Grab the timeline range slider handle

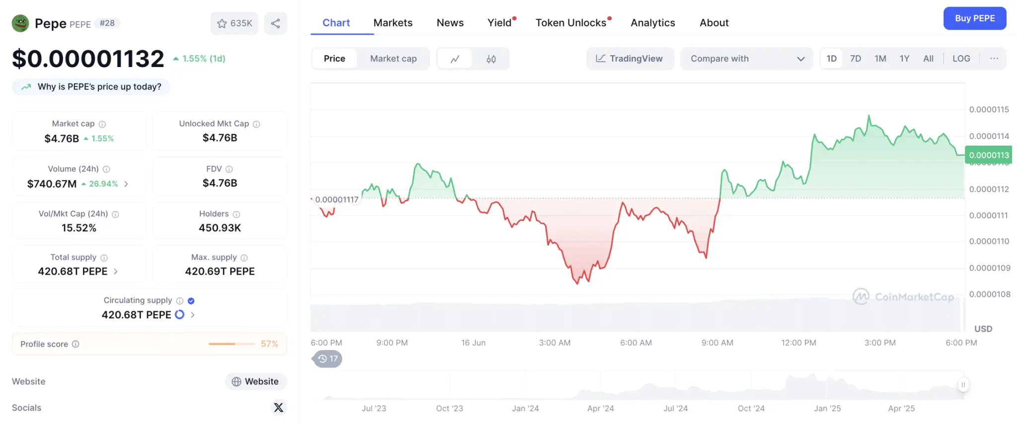pyautogui.click(x=963, y=385)
